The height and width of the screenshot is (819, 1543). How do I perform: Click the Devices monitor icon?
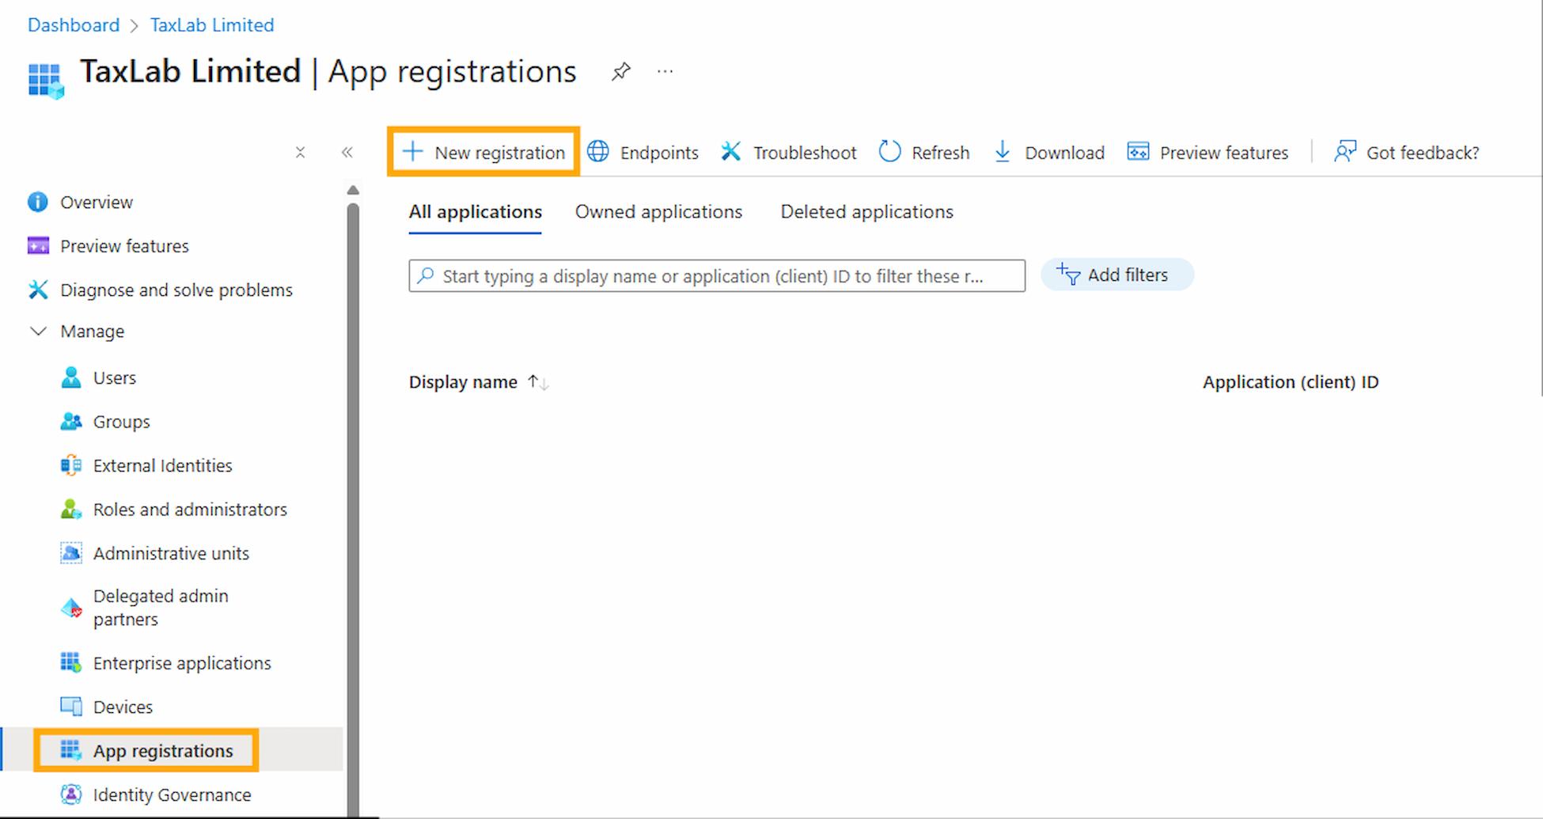click(x=71, y=707)
